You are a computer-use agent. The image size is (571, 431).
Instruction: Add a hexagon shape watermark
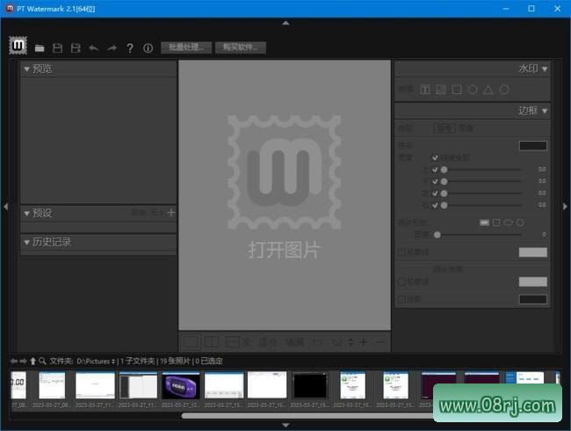(x=504, y=90)
